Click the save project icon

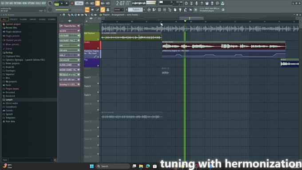pyautogui.click(x=207, y=3)
